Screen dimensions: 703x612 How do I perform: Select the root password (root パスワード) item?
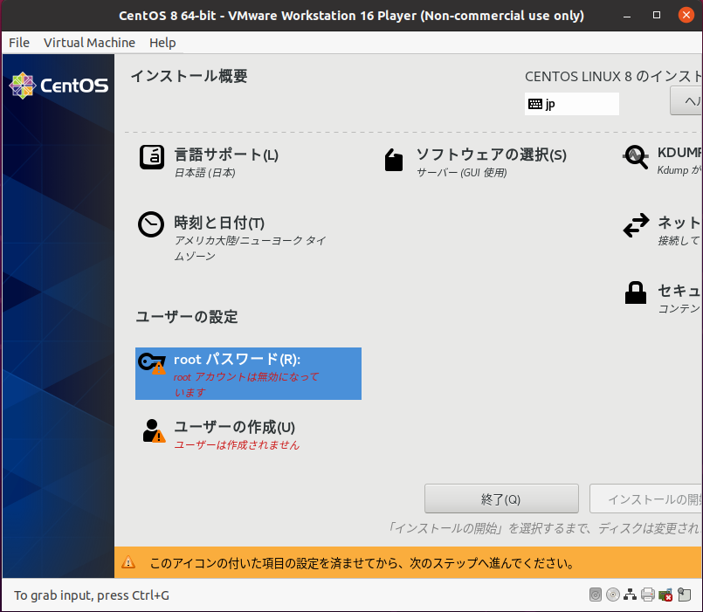point(248,374)
